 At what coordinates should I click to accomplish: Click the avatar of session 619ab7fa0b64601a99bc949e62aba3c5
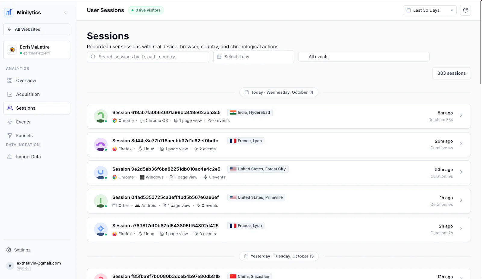(101, 116)
